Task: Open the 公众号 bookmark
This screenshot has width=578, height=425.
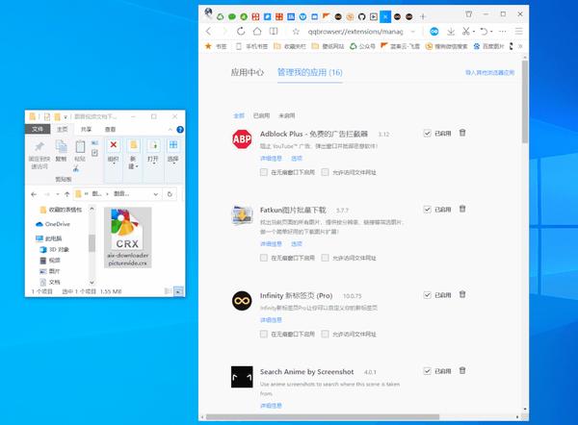Action: click(x=363, y=46)
